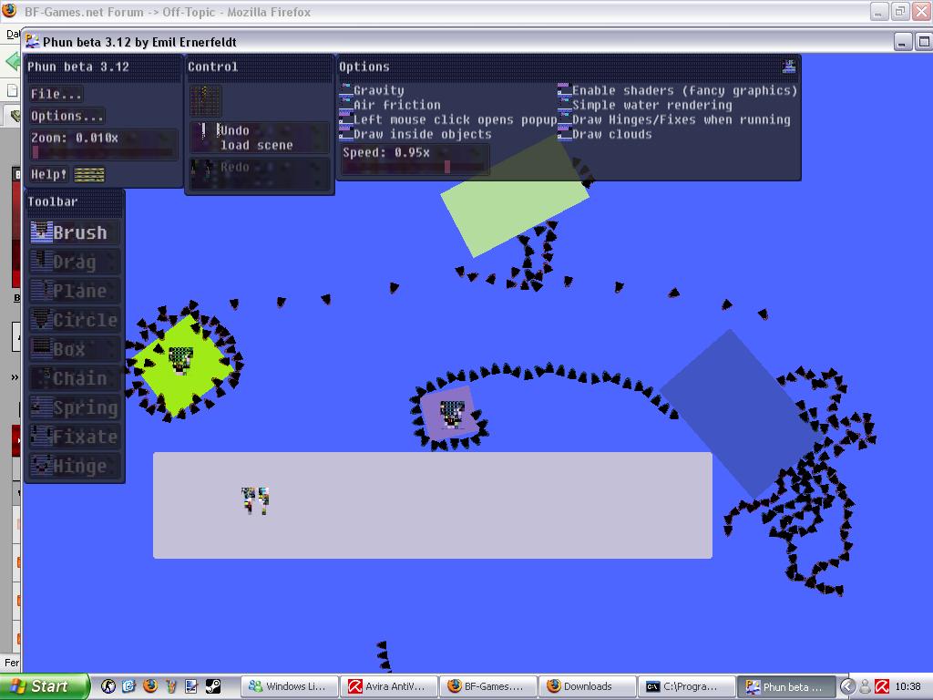Activate the Box tool
This screenshot has height=700, width=933.
coord(75,349)
